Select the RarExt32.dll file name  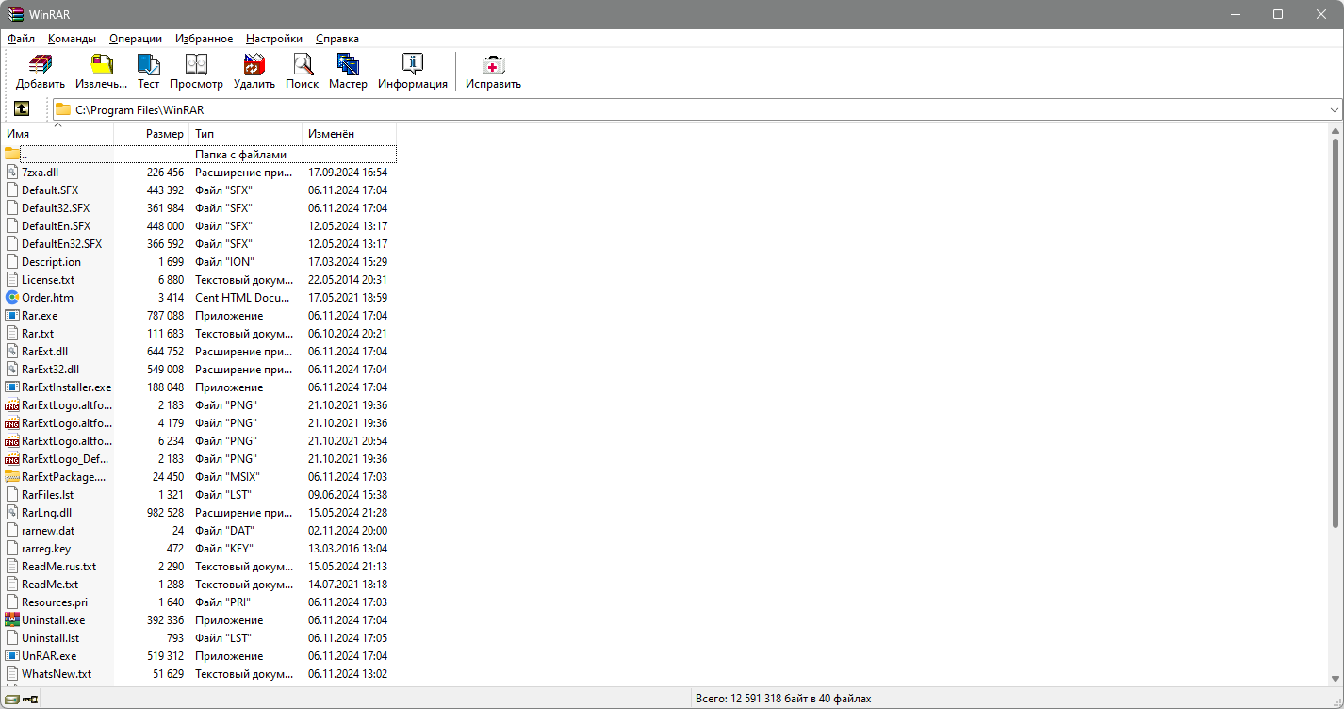(x=50, y=370)
